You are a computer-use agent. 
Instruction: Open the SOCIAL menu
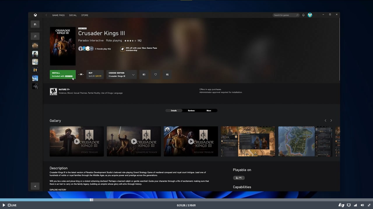tap(73, 15)
